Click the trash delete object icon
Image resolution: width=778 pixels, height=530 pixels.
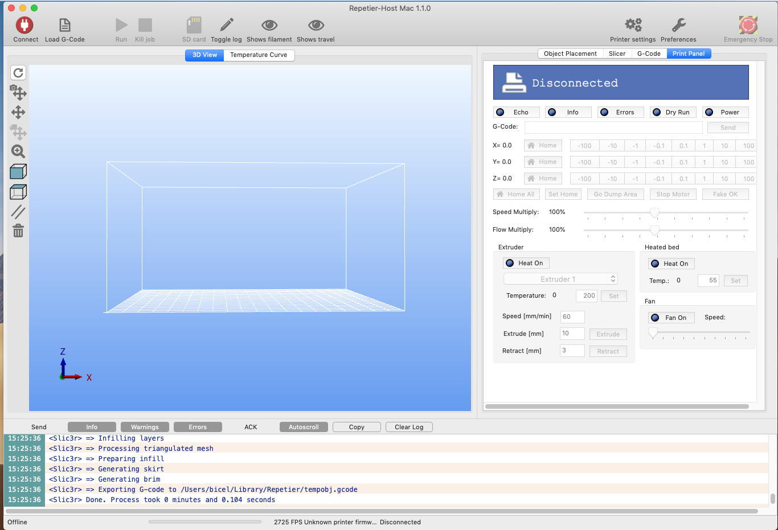click(x=18, y=231)
